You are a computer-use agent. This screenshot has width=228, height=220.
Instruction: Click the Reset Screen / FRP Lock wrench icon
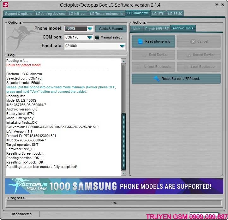pos(157,79)
